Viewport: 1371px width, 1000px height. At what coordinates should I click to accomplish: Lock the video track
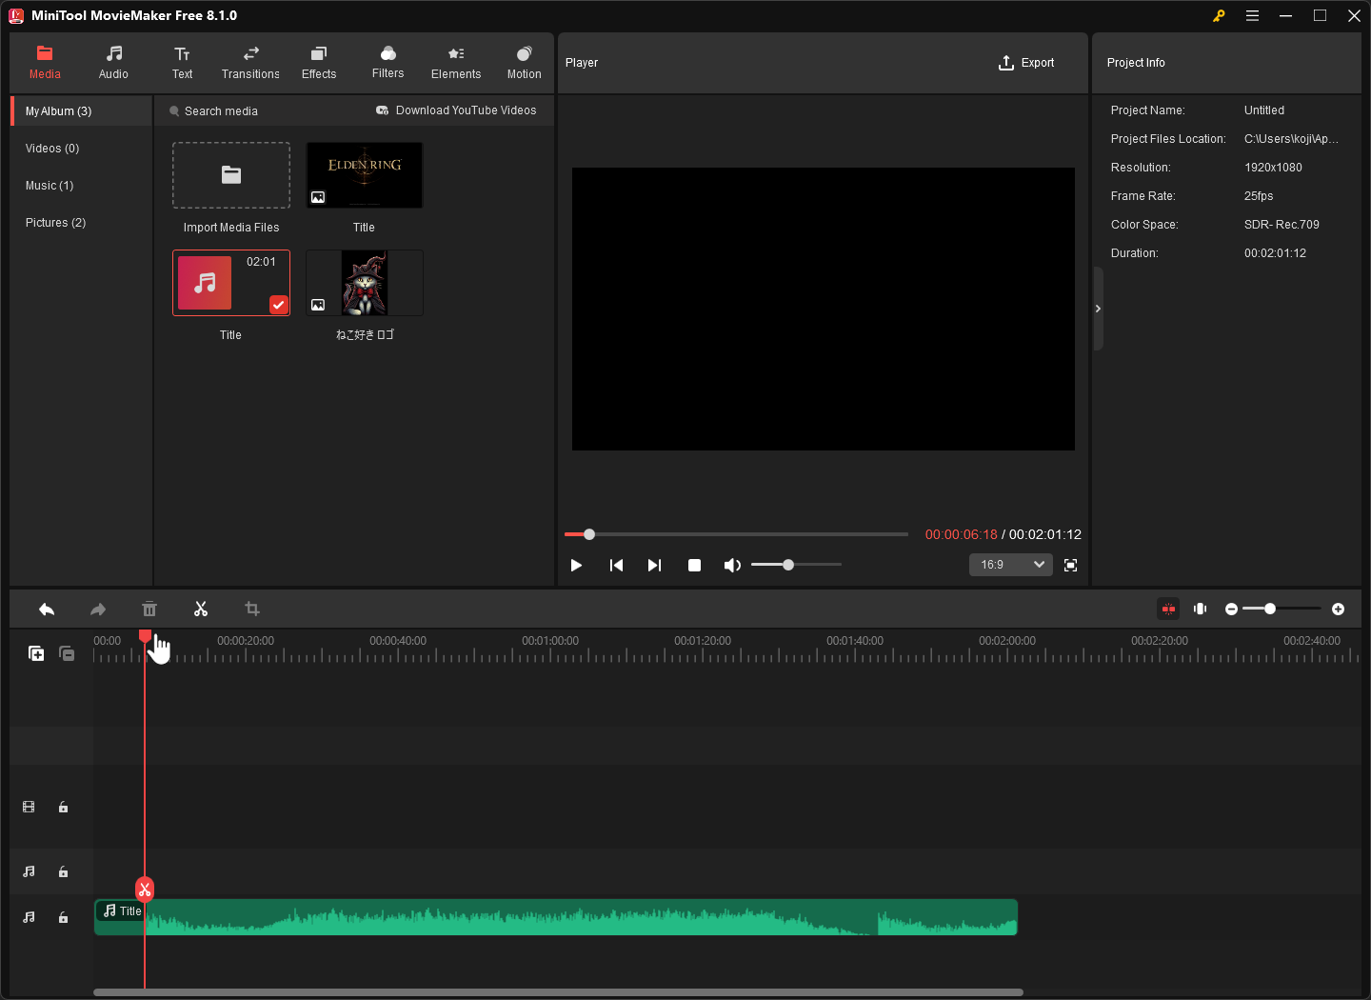pos(64,808)
